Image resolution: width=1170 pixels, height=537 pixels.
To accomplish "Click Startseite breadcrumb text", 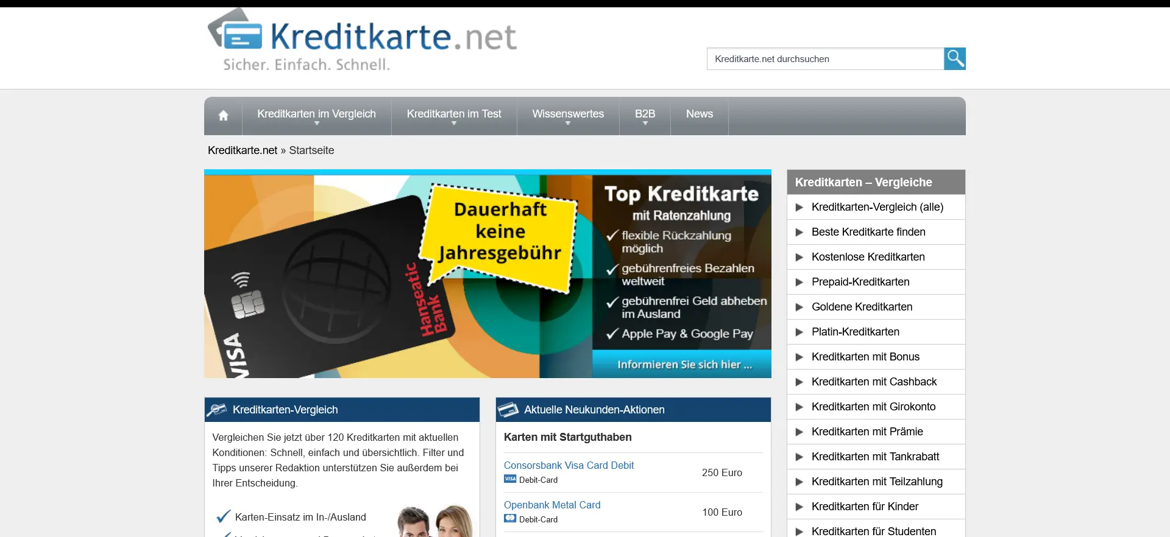I will click(x=311, y=150).
